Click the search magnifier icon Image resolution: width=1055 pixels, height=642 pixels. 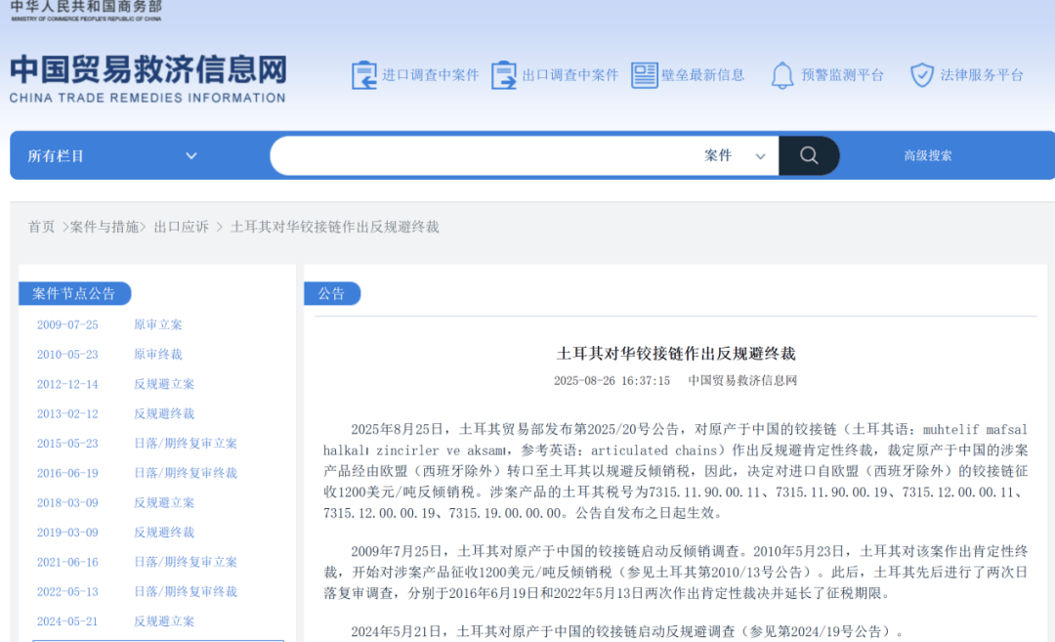click(x=808, y=154)
